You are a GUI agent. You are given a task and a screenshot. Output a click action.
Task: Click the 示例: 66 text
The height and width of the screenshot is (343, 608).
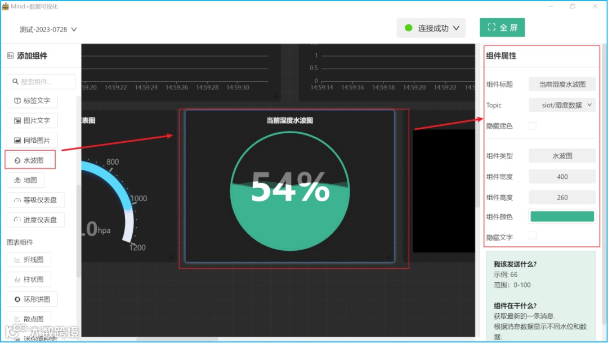[506, 274]
